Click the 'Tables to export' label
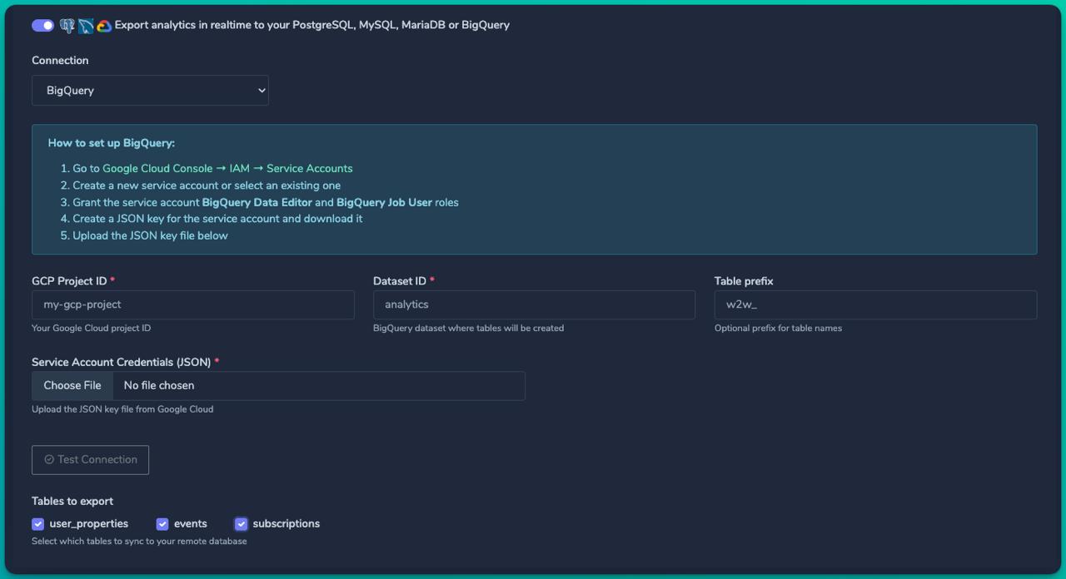1066x579 pixels. point(72,501)
